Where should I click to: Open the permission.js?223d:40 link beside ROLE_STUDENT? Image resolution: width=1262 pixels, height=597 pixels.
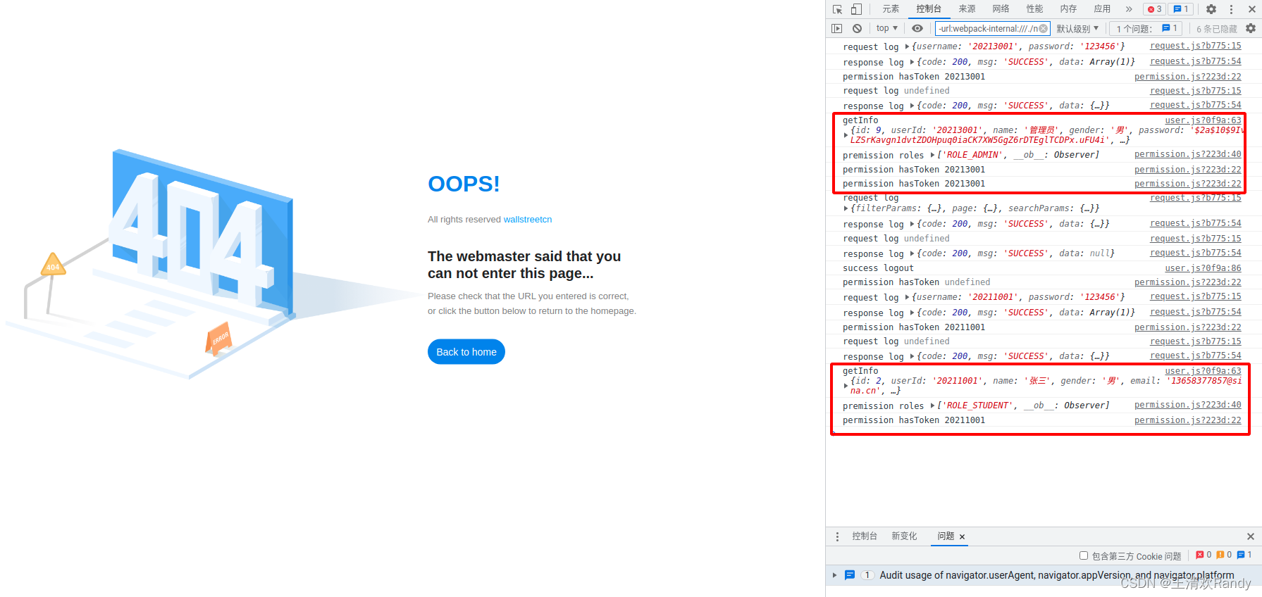[1187, 405]
